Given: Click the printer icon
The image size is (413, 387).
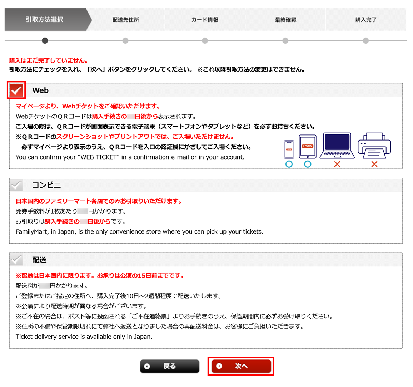Looking at the screenshot, I should pyautogui.click(x=374, y=146).
